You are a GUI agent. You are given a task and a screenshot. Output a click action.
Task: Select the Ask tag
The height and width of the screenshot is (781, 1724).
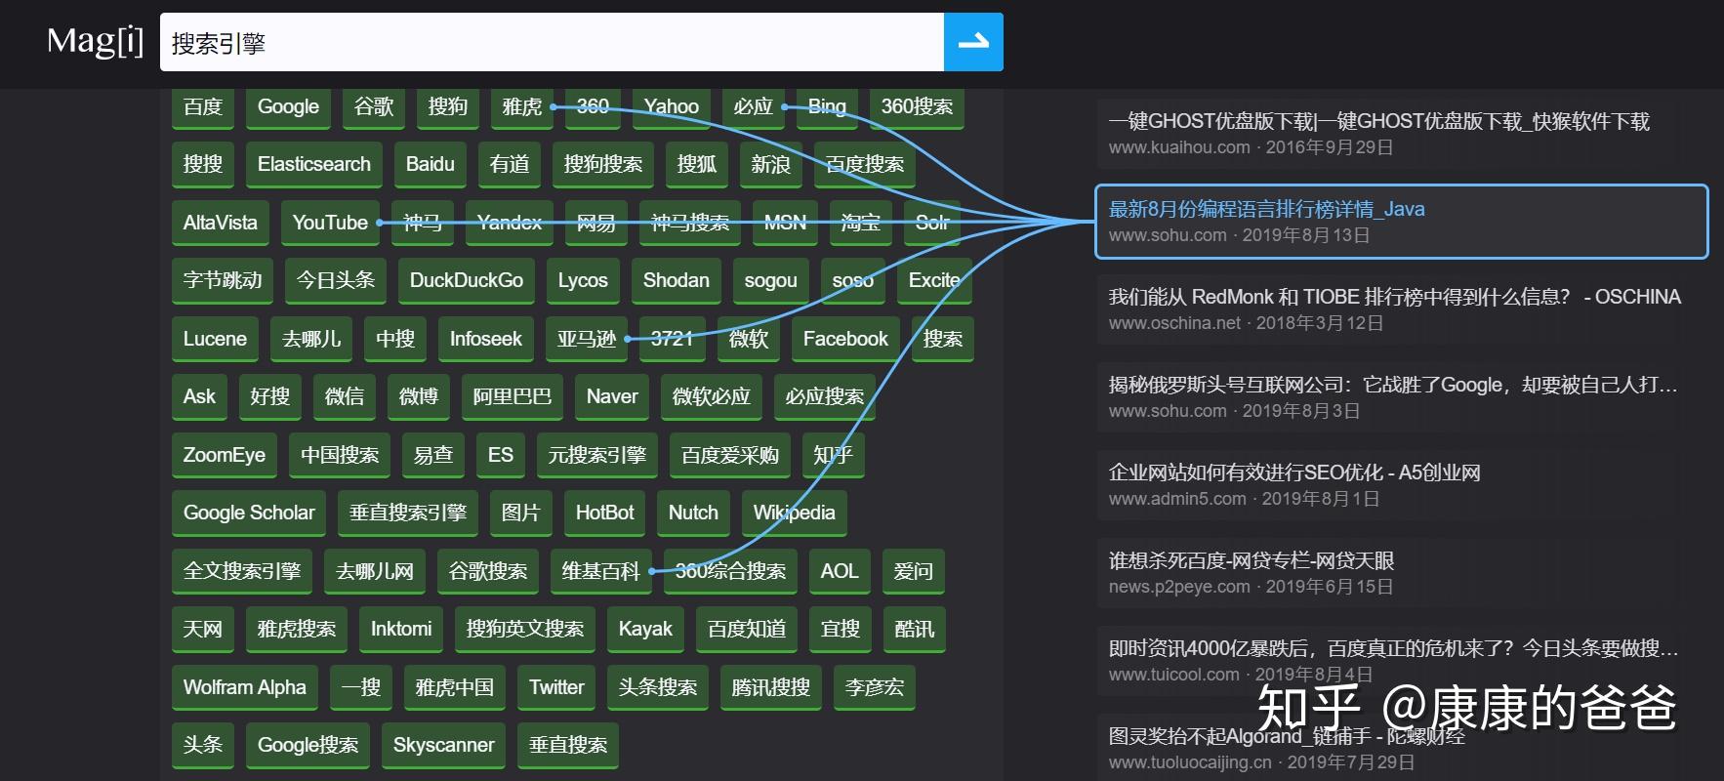pyautogui.click(x=199, y=396)
